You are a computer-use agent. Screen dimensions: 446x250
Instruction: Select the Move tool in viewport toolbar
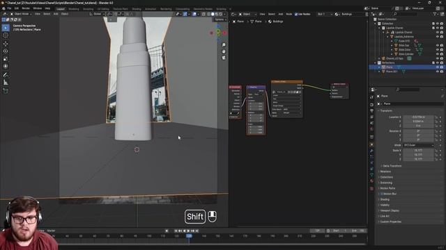point(6,43)
